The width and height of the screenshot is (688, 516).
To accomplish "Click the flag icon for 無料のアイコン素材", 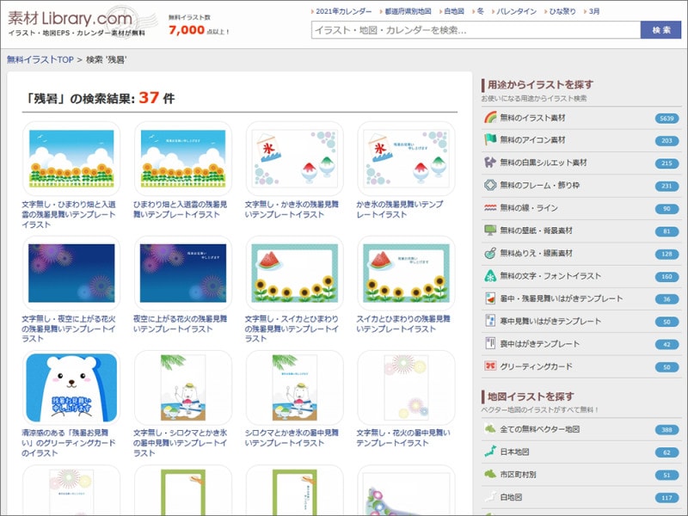I will (x=492, y=139).
